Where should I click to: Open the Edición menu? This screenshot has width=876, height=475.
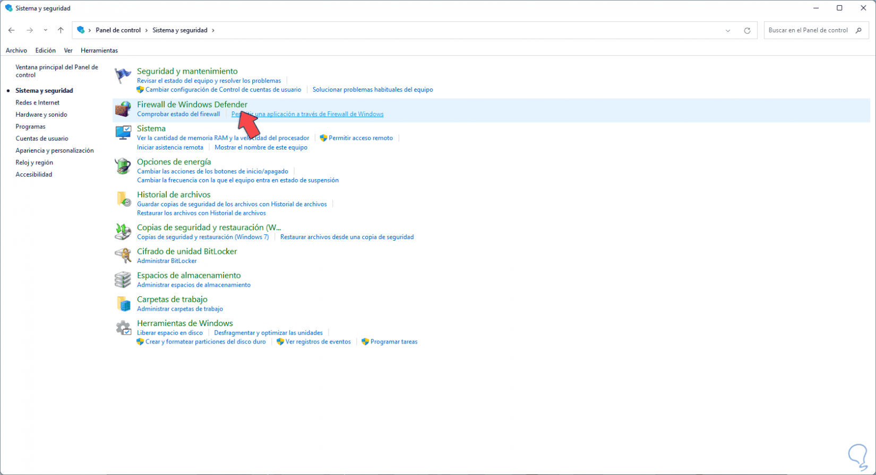pos(46,50)
